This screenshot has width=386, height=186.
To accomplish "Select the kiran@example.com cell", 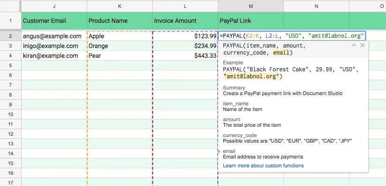I will pos(54,55).
